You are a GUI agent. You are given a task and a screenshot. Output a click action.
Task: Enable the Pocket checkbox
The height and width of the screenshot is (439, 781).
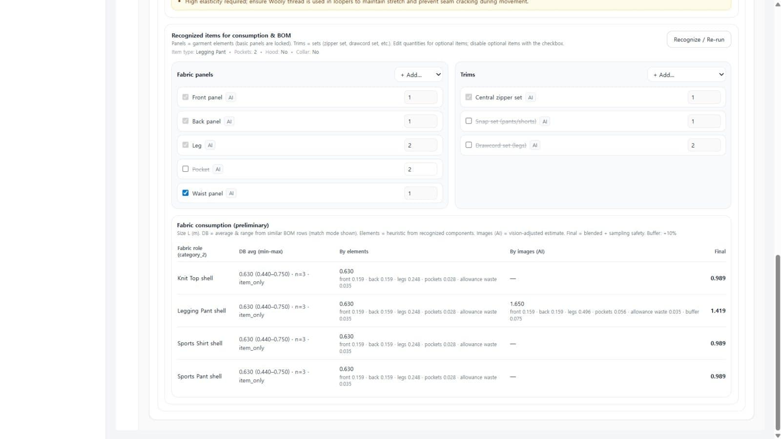tap(185, 169)
